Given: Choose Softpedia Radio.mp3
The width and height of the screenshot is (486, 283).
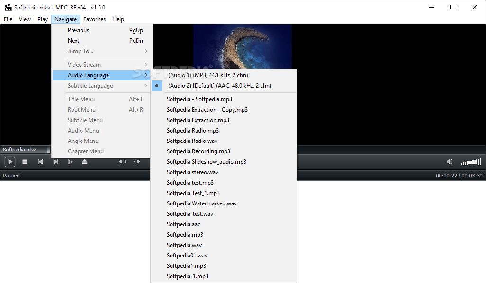Looking at the screenshot, I should (x=224, y=131).
